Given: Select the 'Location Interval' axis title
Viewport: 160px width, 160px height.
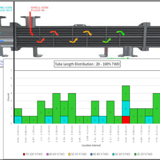Looking at the screenshot, I should (x=91, y=145).
